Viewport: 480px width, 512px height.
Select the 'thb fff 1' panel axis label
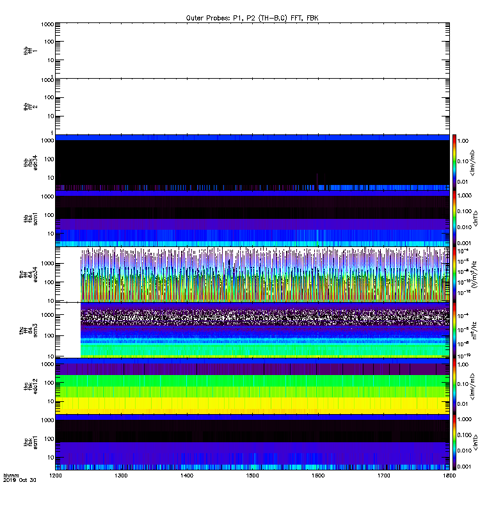(30, 51)
